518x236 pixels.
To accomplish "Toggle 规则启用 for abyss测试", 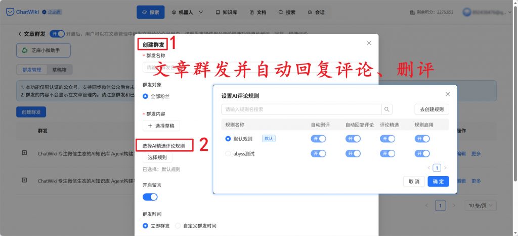I will [x=422, y=153].
